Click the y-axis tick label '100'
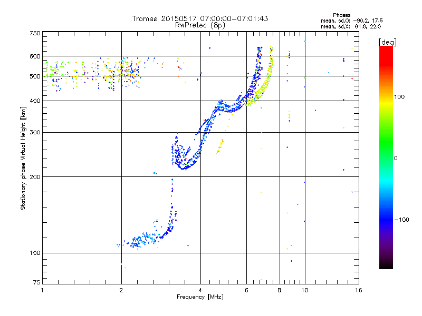422x316 pixels. (x=35, y=253)
